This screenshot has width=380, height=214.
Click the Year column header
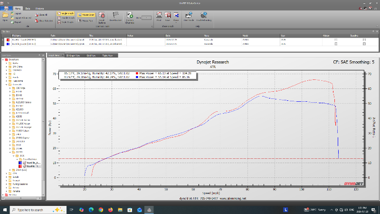coord(301,36)
